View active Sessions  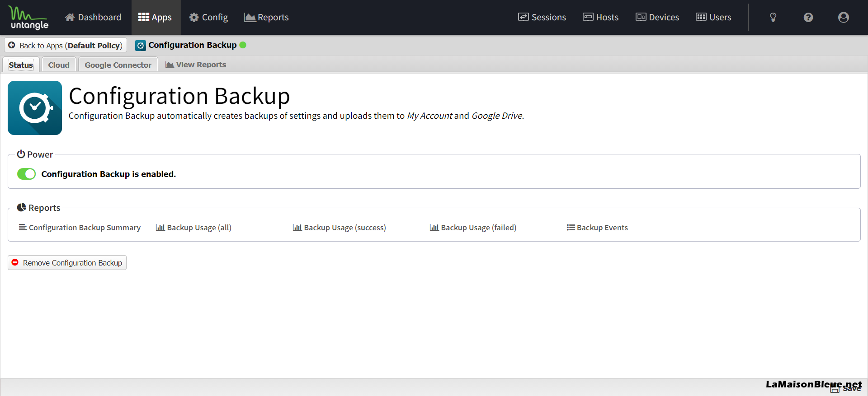click(x=542, y=17)
